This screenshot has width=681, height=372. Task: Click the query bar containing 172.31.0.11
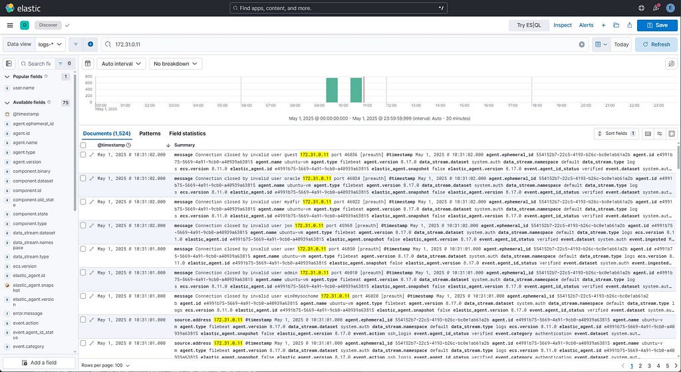(345, 45)
